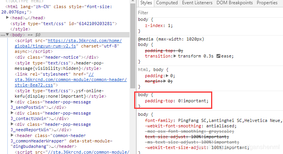This screenshot has width=283, height=154.
Task: Open the tingyun-rum-v2.js script link
Action: 68,43
